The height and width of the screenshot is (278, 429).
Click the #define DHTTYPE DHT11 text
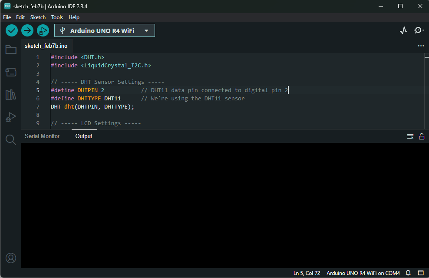[x=86, y=98]
